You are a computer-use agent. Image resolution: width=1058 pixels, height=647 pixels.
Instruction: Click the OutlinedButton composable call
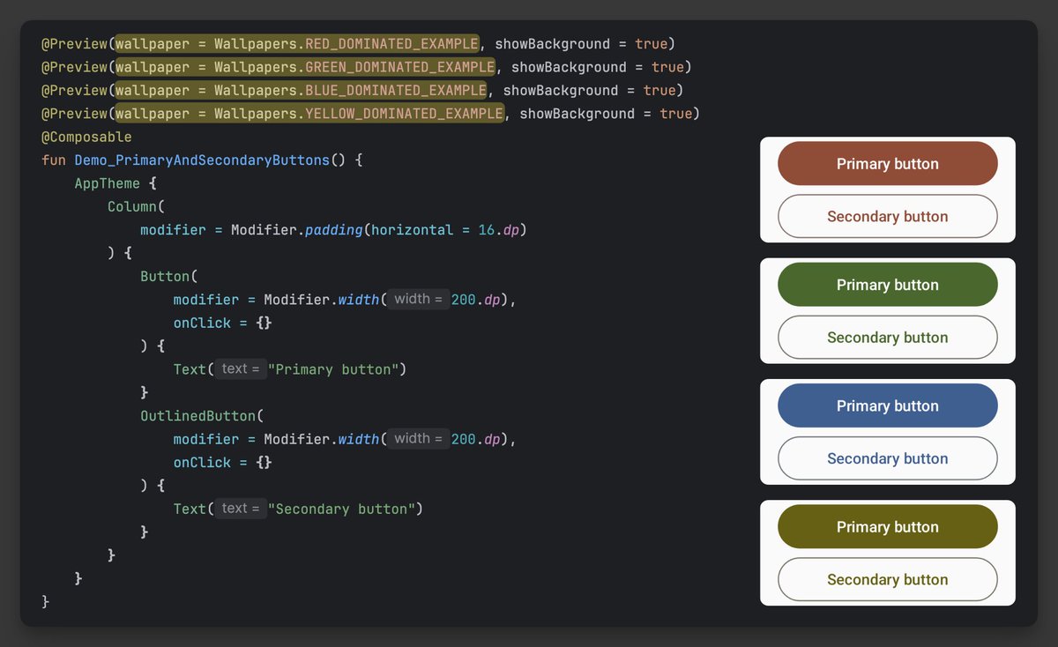click(x=198, y=416)
